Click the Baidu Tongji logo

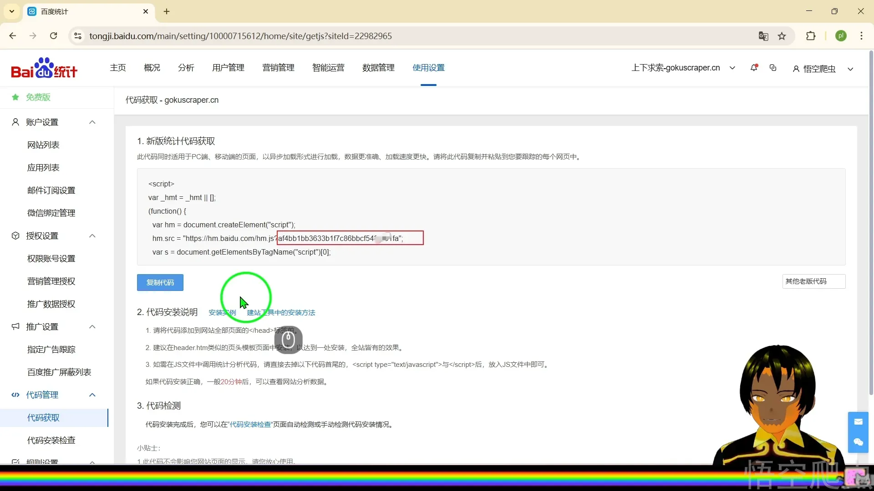pos(44,68)
